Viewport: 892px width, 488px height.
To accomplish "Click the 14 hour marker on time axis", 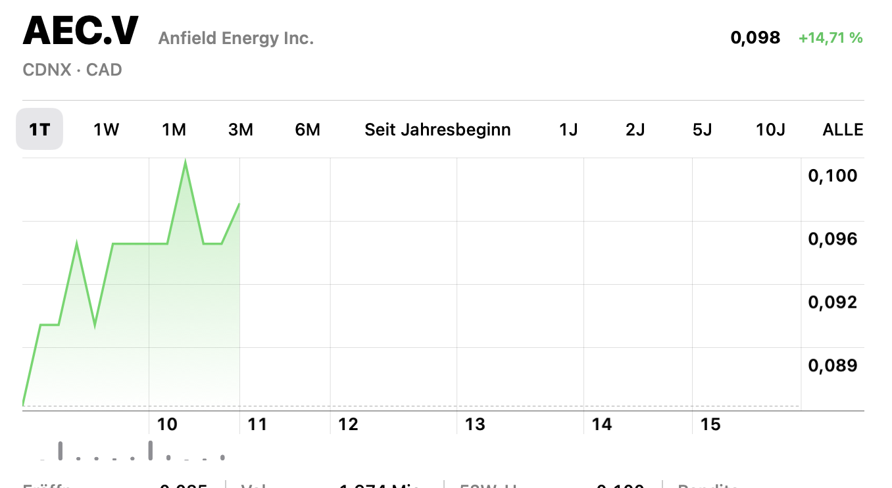I will (601, 424).
